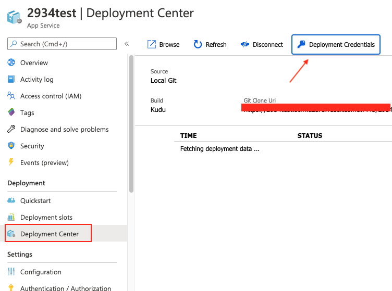Click the search magnifier icon

point(14,44)
